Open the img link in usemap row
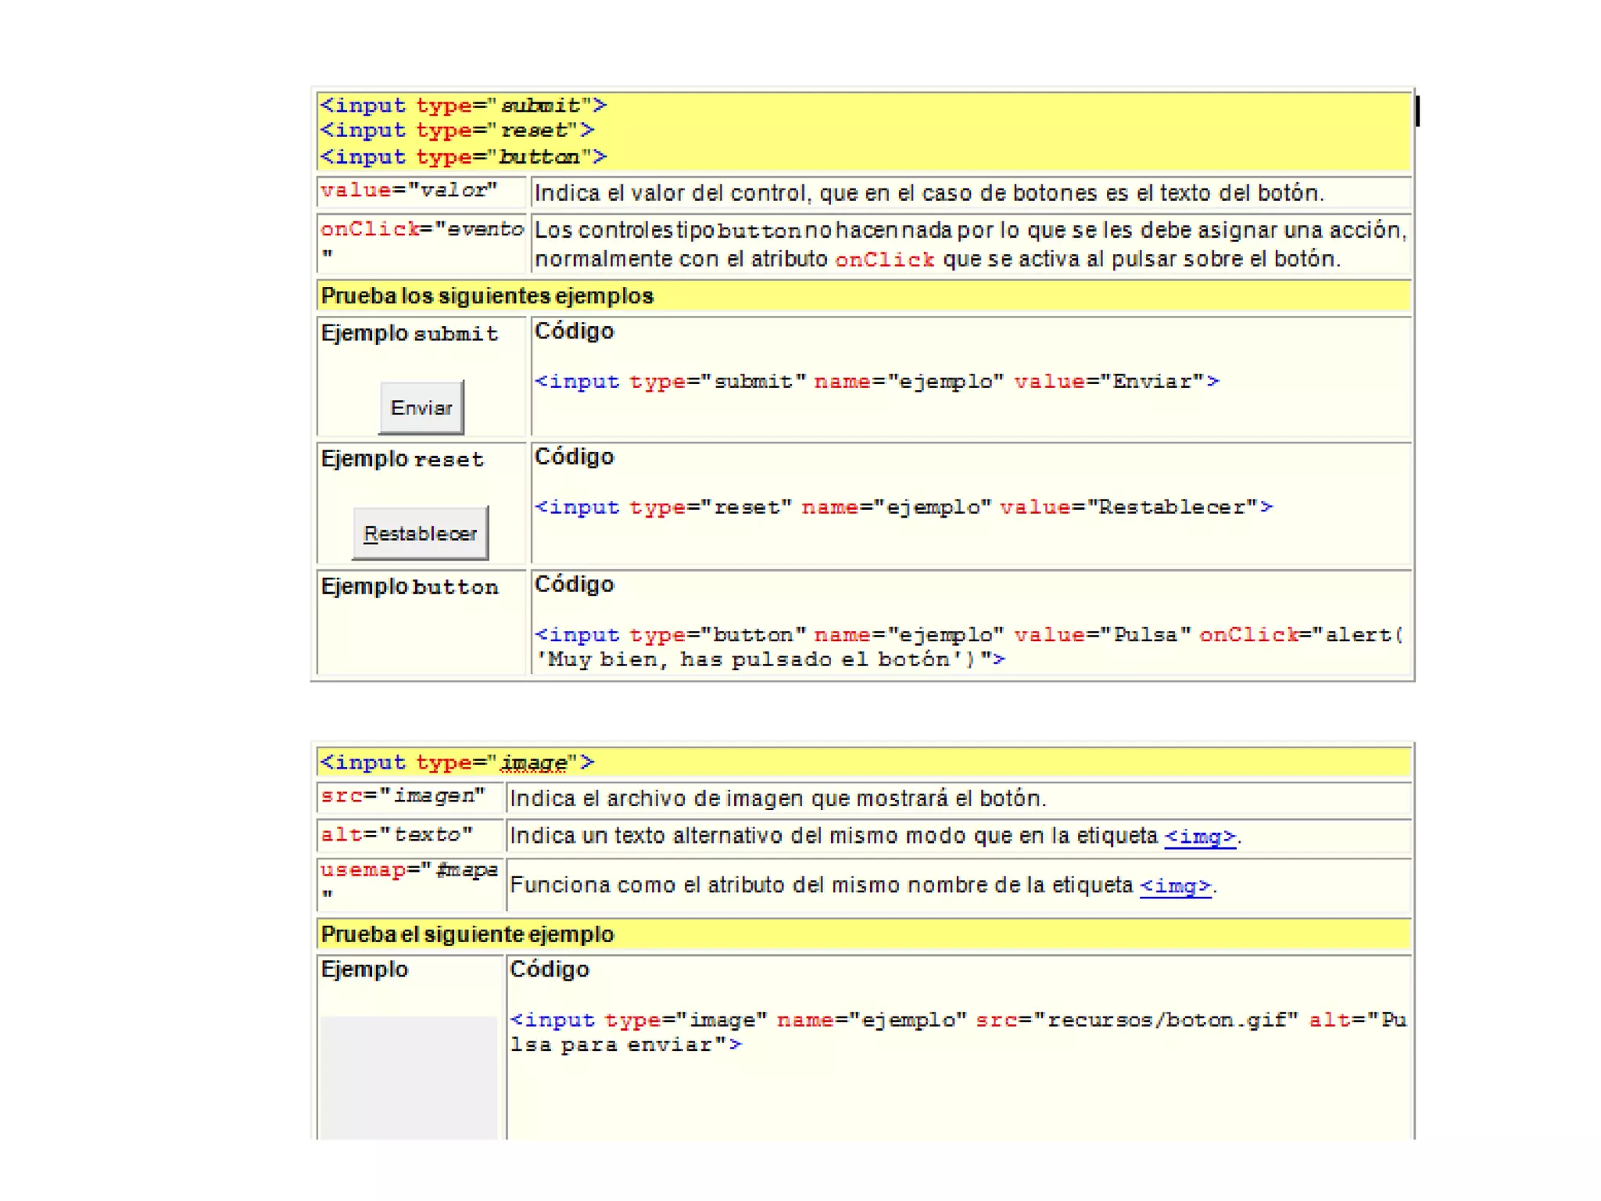This screenshot has width=1601, height=1201. pos(1175,886)
